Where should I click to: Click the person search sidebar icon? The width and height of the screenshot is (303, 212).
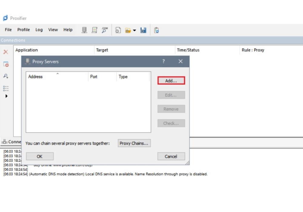click(6, 76)
